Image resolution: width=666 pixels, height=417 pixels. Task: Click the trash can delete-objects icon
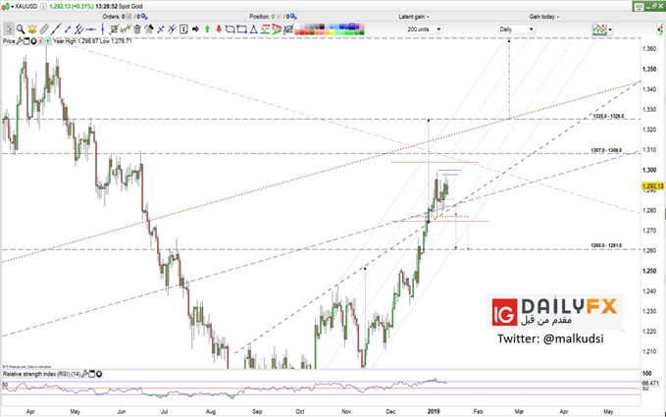pyautogui.click(x=137, y=29)
